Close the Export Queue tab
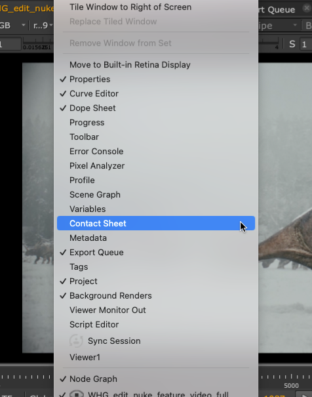312x397 pixels. point(307,9)
